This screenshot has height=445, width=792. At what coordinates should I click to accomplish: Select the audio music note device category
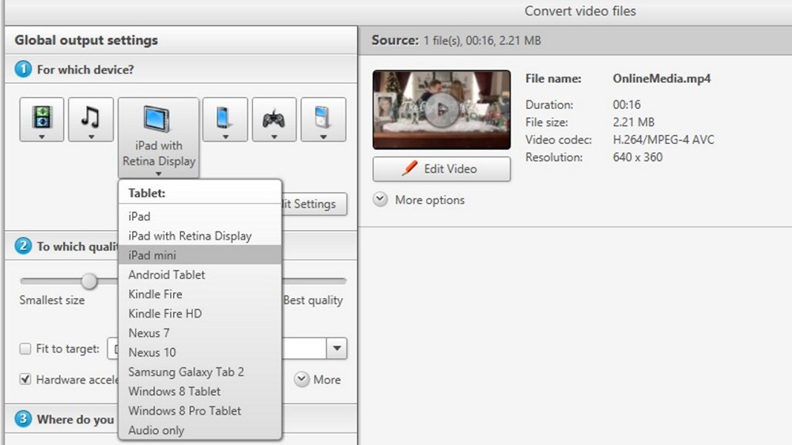click(x=91, y=119)
